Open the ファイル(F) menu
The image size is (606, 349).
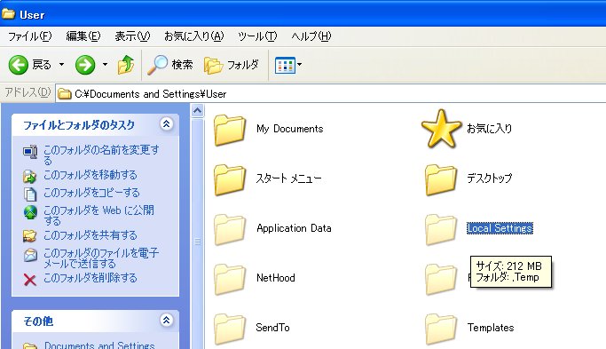pyautogui.click(x=30, y=36)
